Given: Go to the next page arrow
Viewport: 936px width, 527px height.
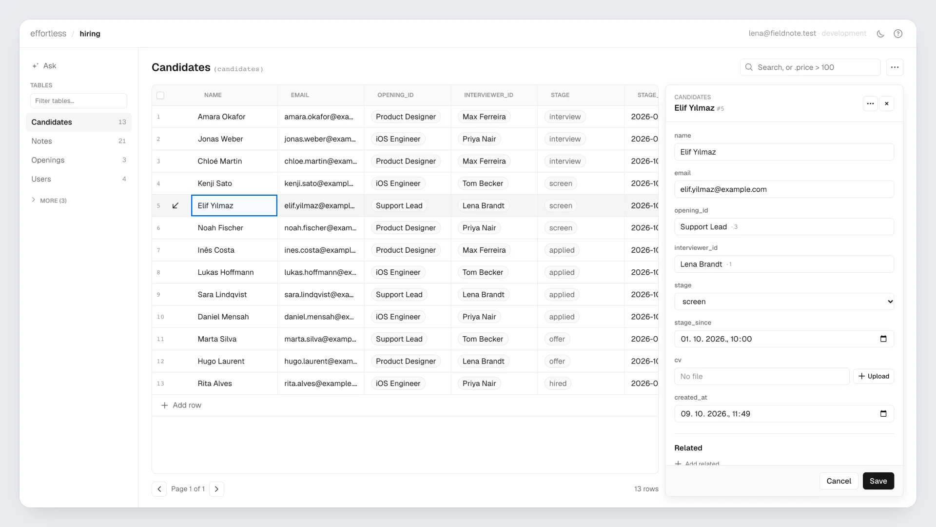Looking at the screenshot, I should [216, 489].
